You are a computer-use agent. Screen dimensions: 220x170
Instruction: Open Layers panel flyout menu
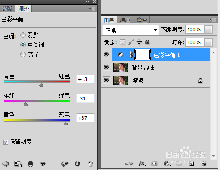click(213, 19)
